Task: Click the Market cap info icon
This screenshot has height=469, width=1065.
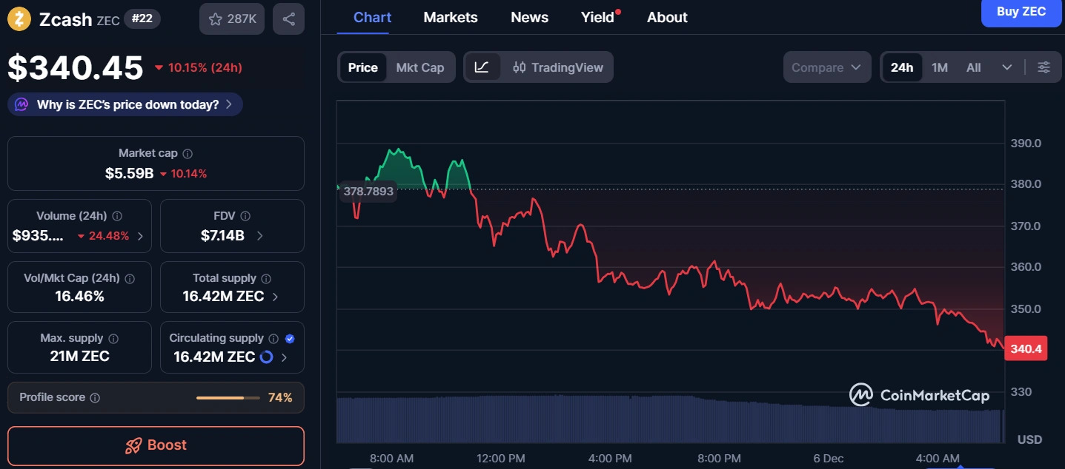Action: [186, 153]
